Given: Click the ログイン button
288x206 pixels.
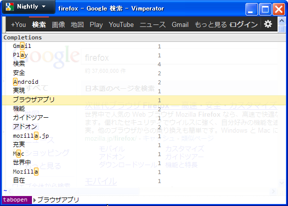Looking at the screenshot, I should click(x=244, y=24).
